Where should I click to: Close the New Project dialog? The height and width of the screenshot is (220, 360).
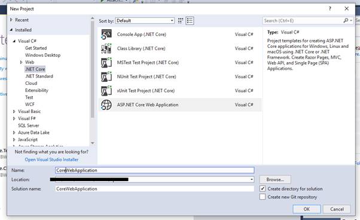pos(346,9)
